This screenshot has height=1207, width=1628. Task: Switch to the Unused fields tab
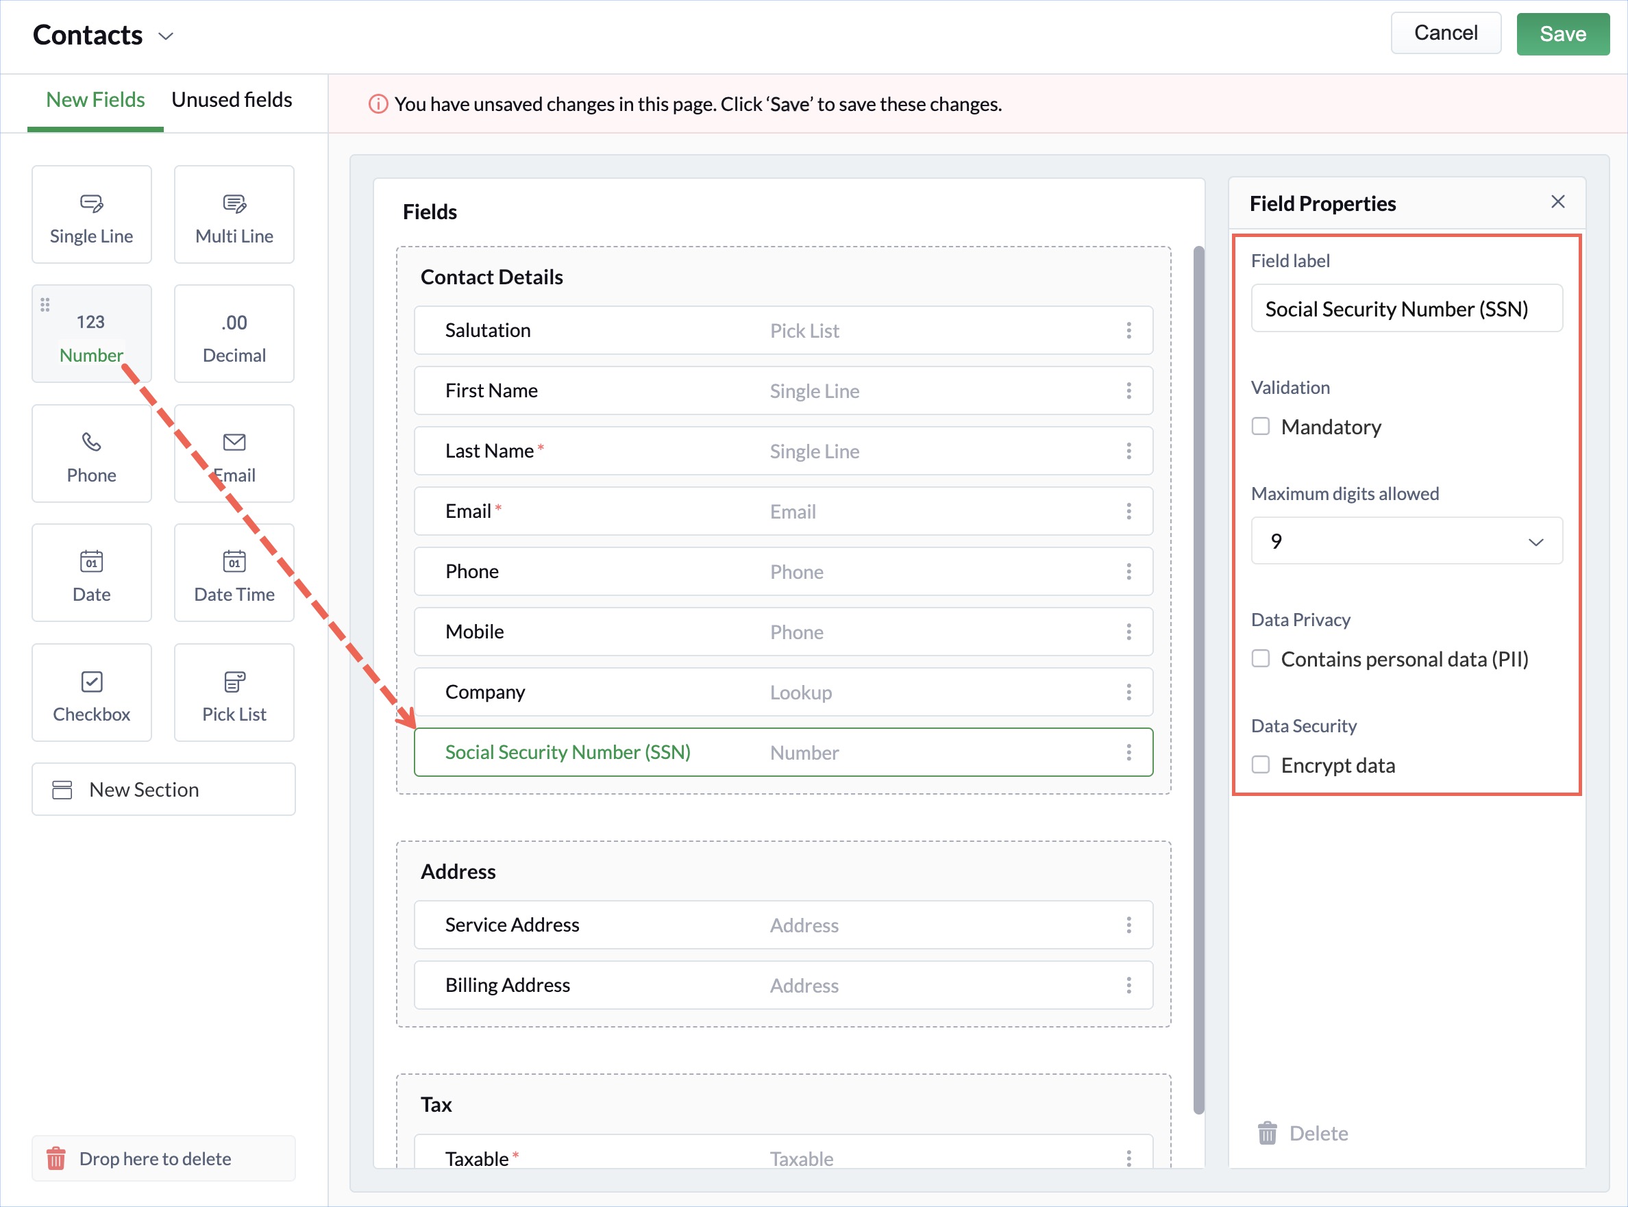tap(232, 100)
